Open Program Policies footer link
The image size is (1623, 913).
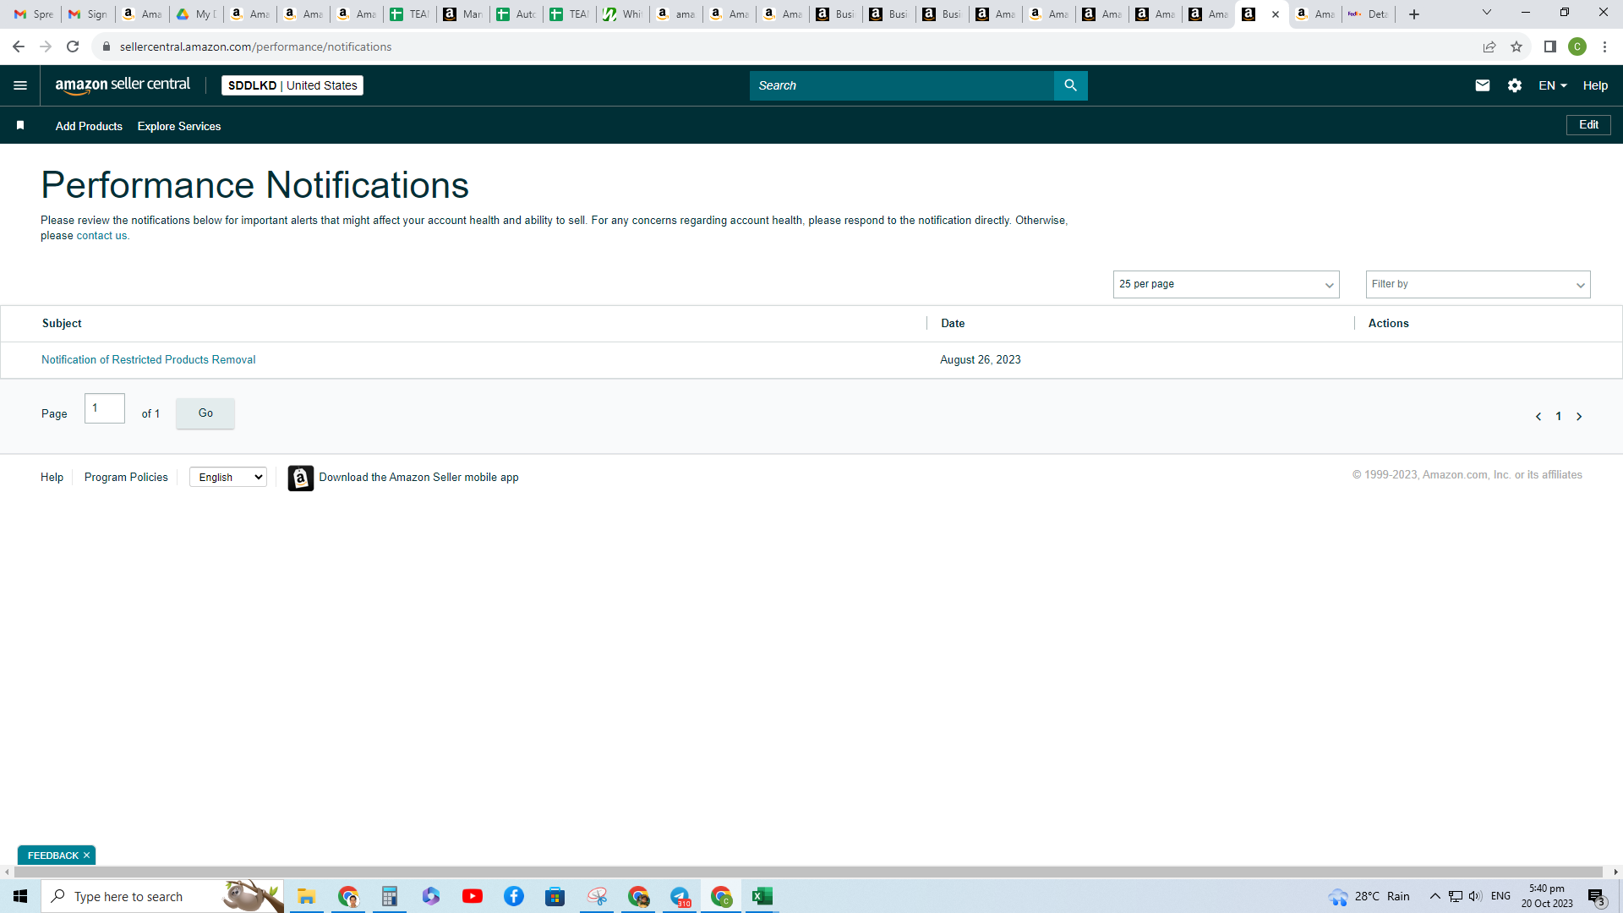point(126,478)
